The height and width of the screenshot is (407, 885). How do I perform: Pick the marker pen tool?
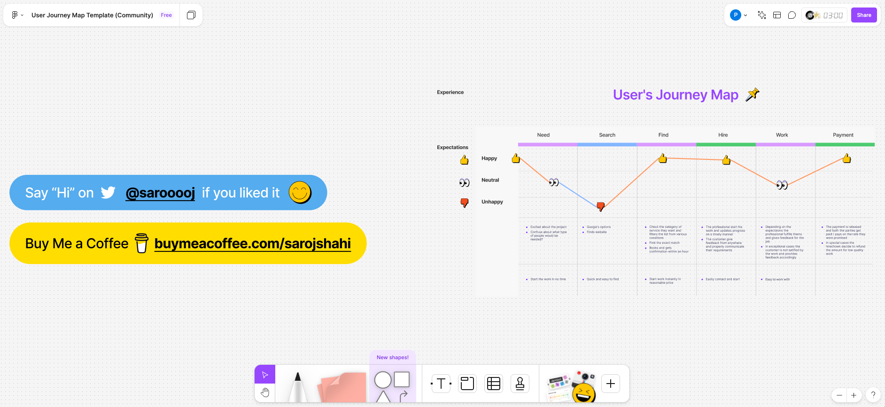tap(297, 386)
